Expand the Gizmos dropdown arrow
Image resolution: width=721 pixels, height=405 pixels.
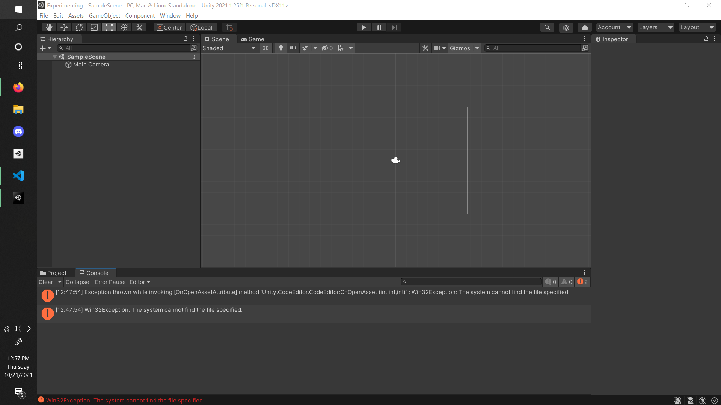[x=477, y=48]
